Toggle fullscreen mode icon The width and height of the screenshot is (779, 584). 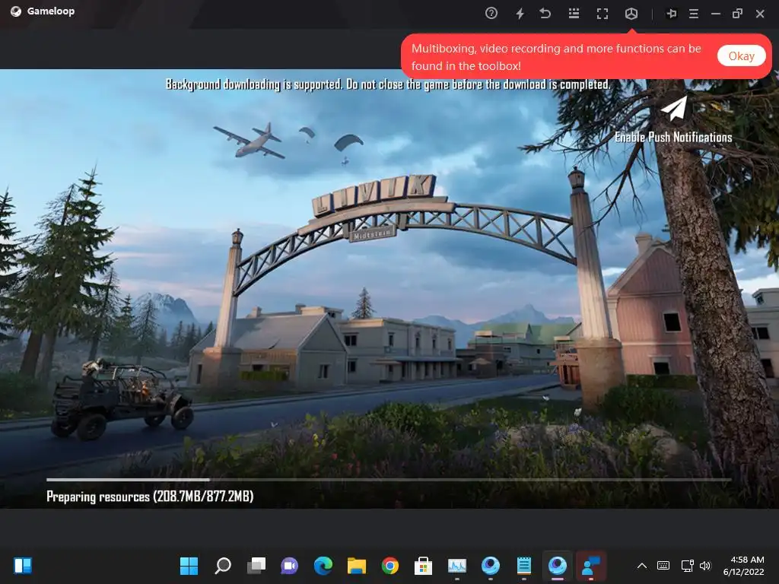click(x=603, y=14)
